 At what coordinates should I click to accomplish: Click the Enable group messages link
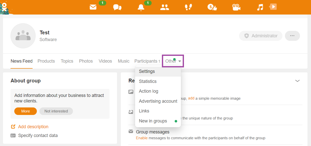(x=142, y=138)
